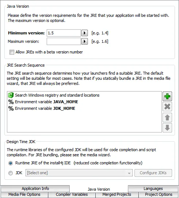
Task: Click the percent icon beside JAVA_HOME
Action: [x=11, y=102]
